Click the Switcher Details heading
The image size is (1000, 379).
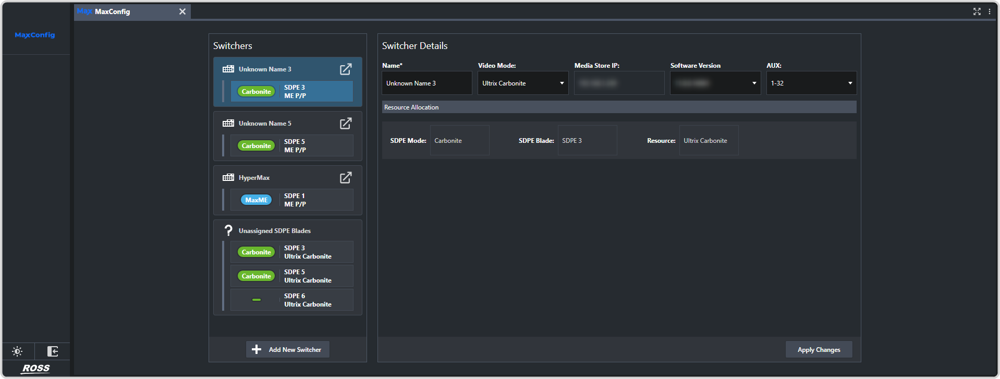pos(414,46)
